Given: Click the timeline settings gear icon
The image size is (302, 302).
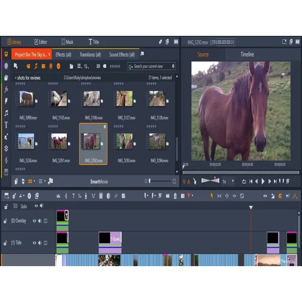Looking at the screenshot, I should coord(14,196).
